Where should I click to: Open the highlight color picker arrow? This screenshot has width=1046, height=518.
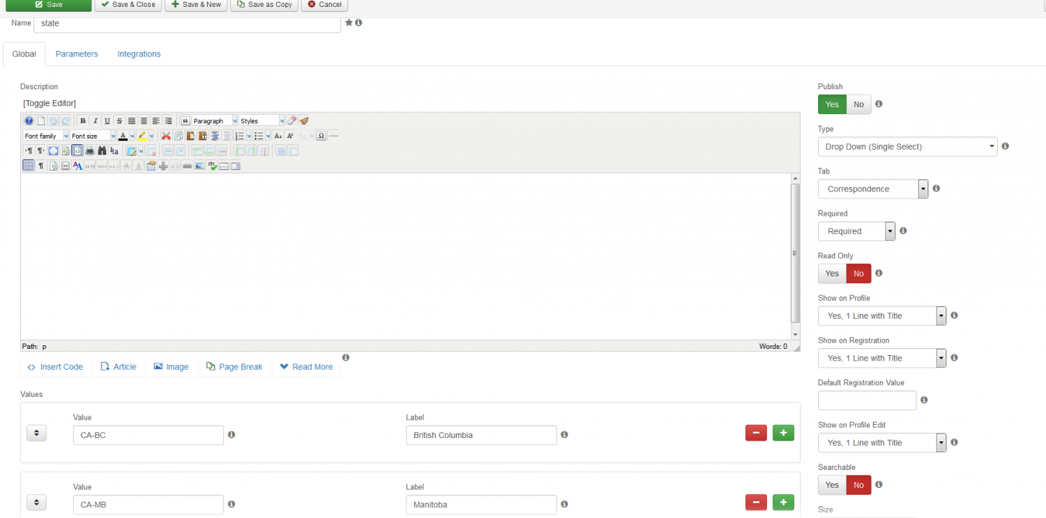pos(151,136)
